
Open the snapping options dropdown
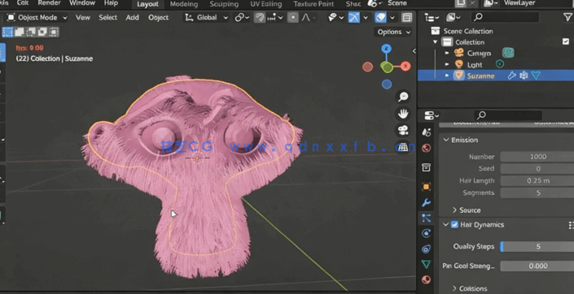(x=275, y=18)
